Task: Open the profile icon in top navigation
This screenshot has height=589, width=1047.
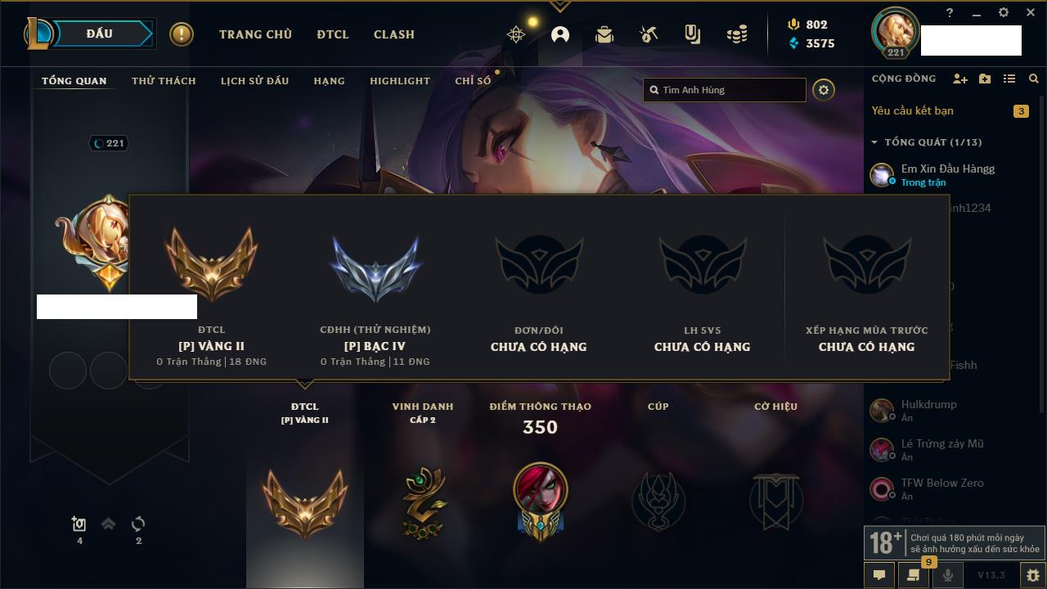Action: click(560, 34)
